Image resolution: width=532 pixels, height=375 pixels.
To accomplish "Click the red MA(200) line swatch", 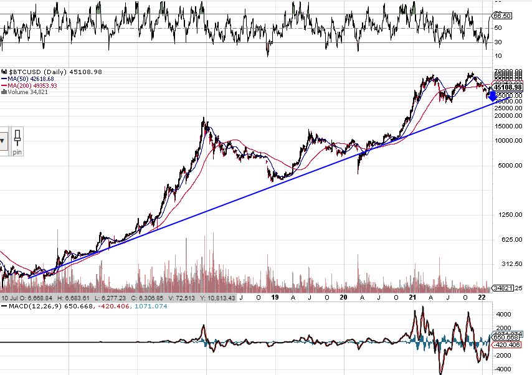I will tap(4, 85).
